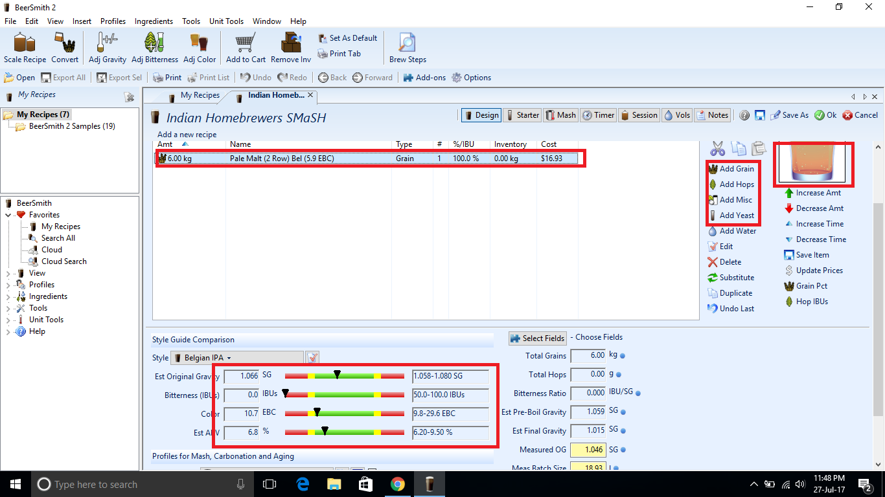Duplicate the selected ingredient
The height and width of the screenshot is (497, 885).
[730, 293]
